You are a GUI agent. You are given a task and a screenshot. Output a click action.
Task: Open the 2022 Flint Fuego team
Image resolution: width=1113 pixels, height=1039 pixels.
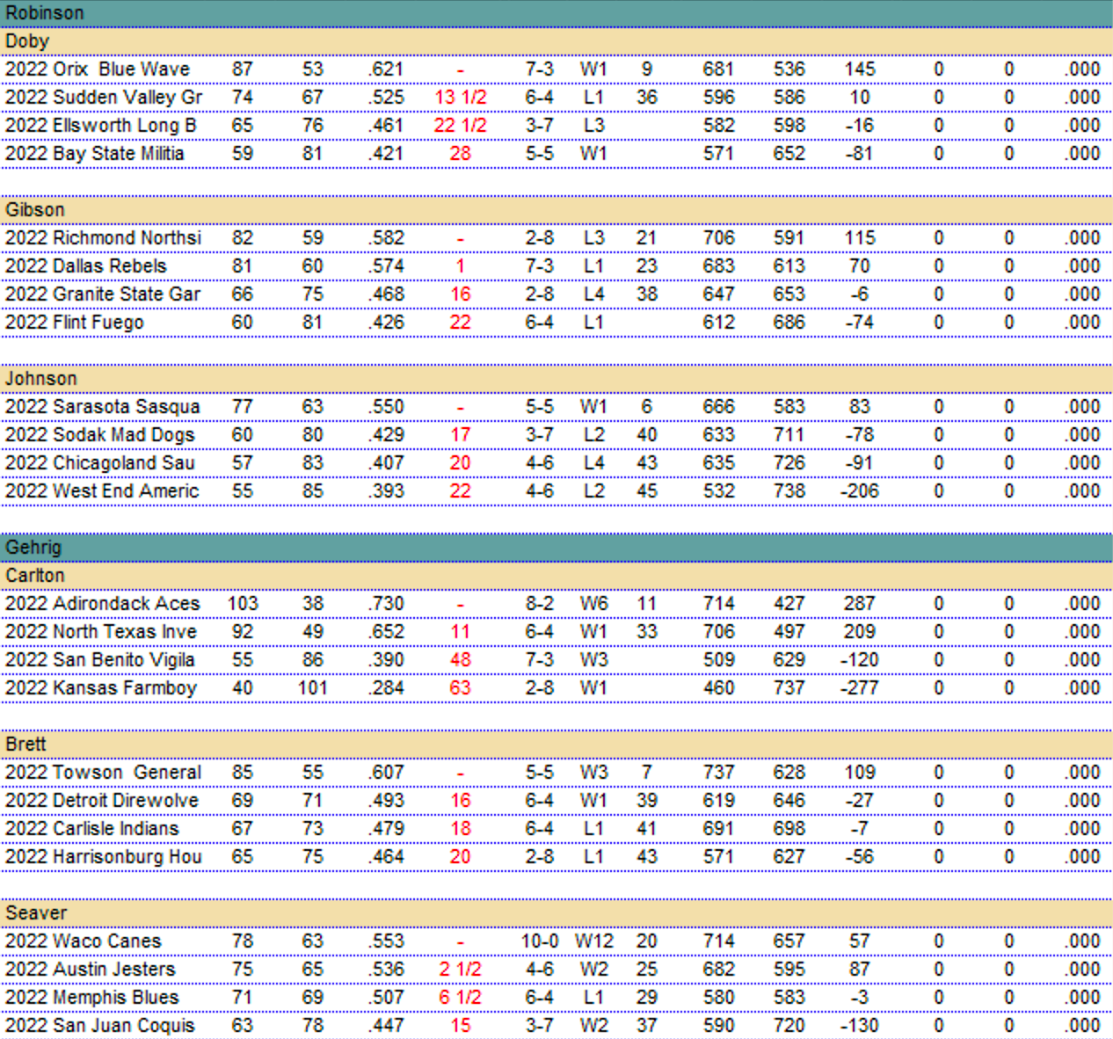pos(74,323)
